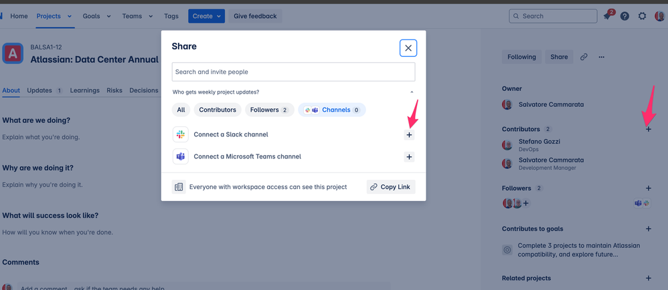Add a Slack channel connection
Image resolution: width=668 pixels, height=290 pixels.
(409, 135)
